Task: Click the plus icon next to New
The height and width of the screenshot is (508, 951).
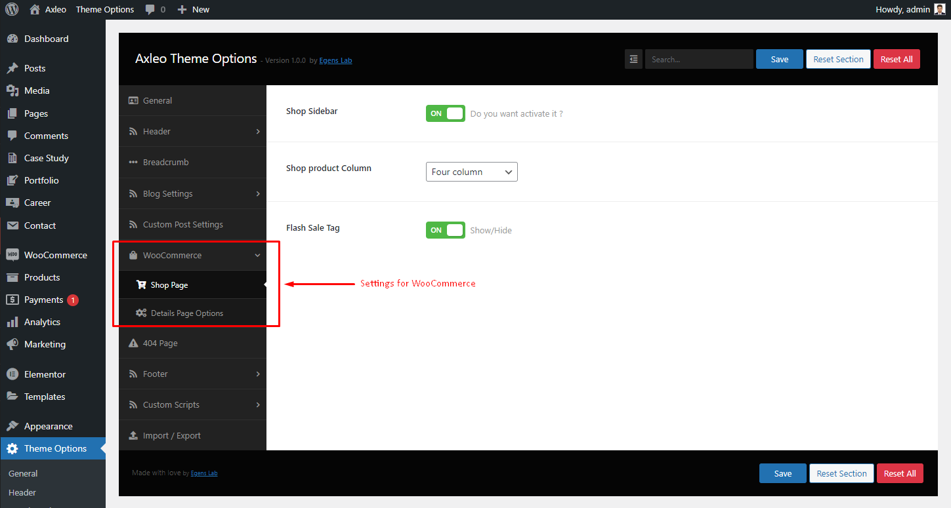Action: click(x=182, y=10)
